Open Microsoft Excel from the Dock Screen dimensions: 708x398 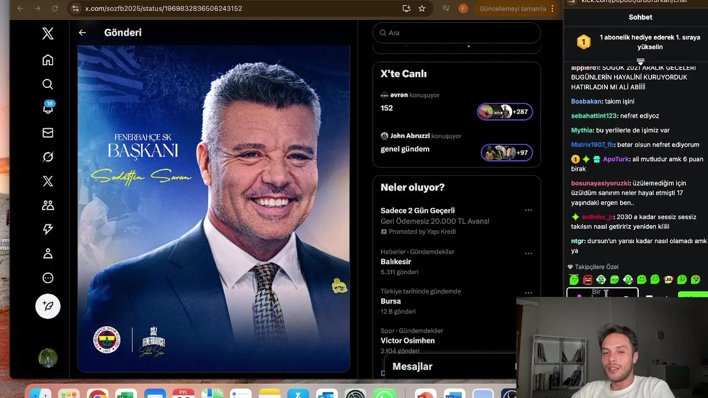coord(126,393)
